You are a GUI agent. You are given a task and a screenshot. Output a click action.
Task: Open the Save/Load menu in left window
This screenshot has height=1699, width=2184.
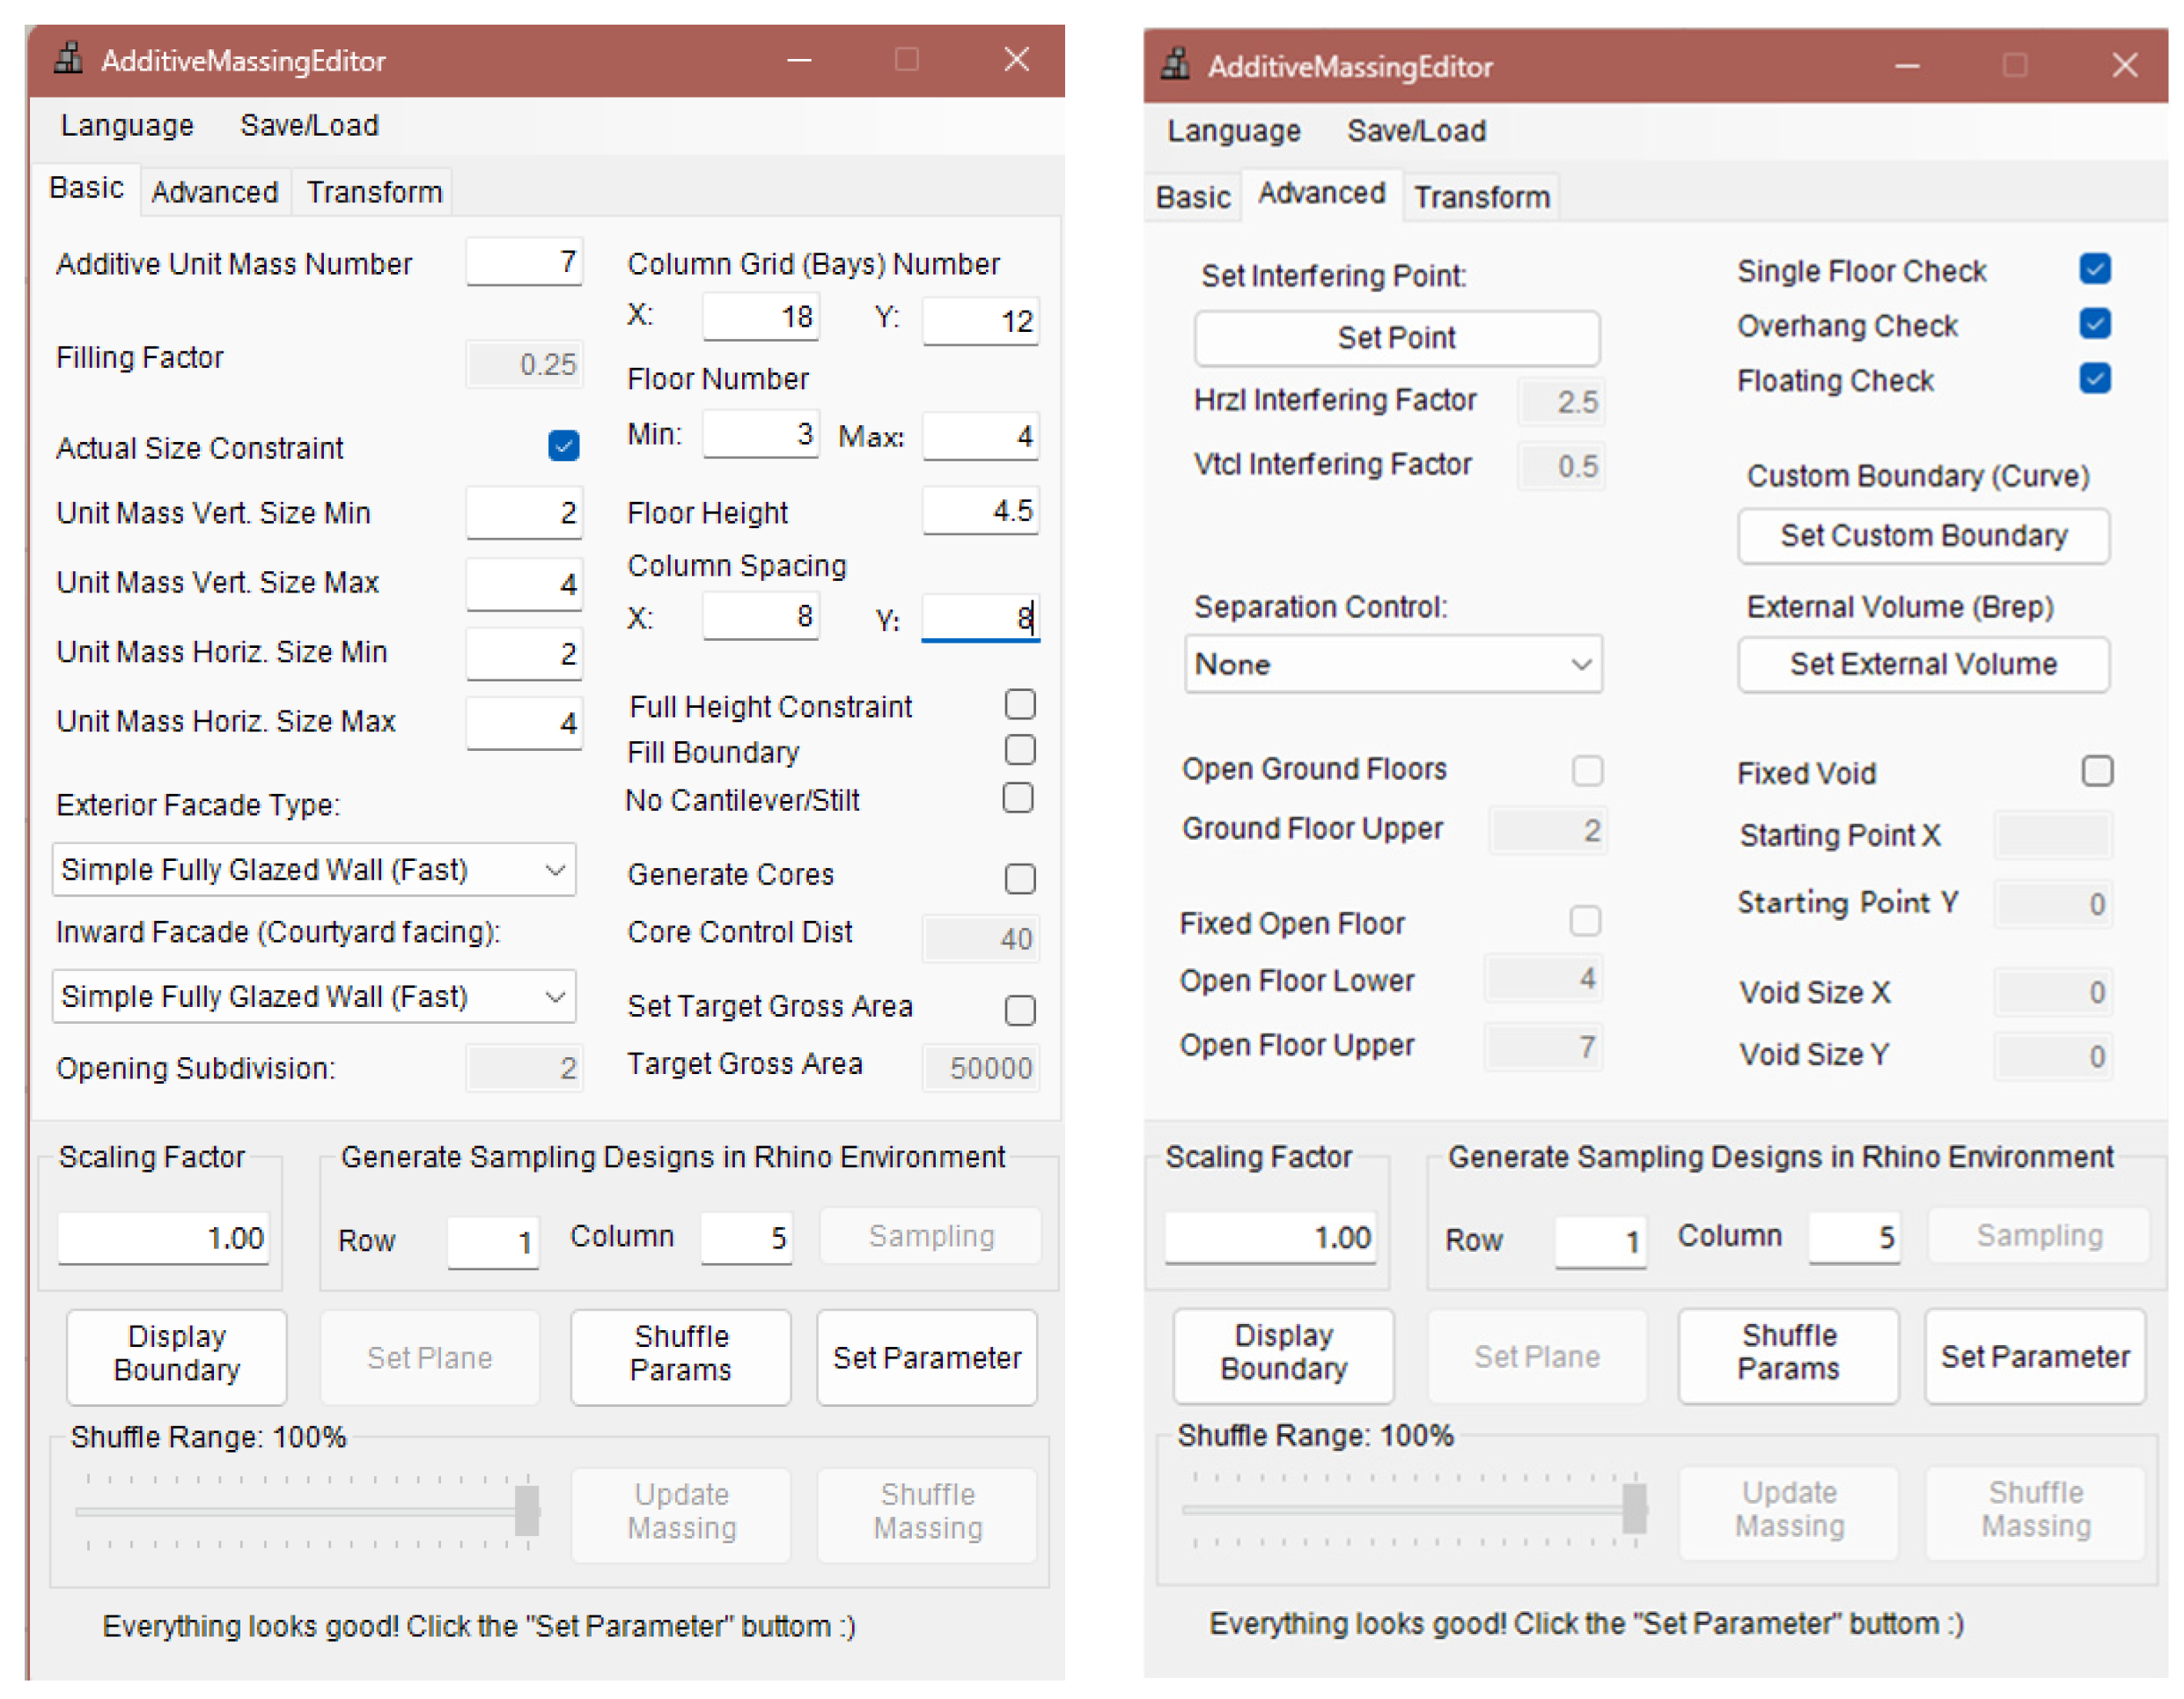click(309, 126)
